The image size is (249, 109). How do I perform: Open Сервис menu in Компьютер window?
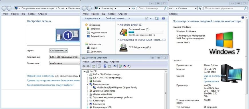[x=112, y=14]
